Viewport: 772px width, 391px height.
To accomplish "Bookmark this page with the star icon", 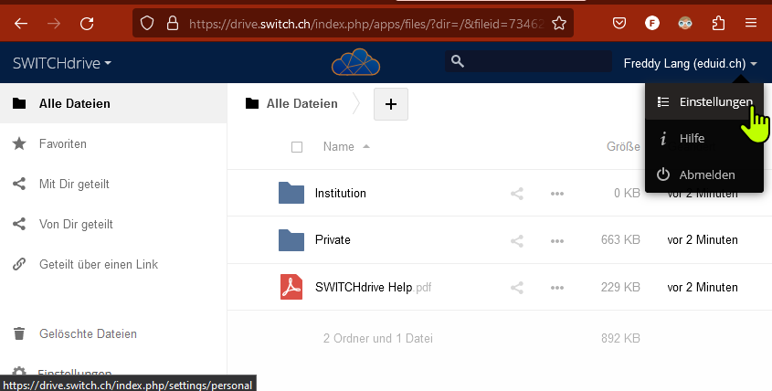I will [559, 23].
